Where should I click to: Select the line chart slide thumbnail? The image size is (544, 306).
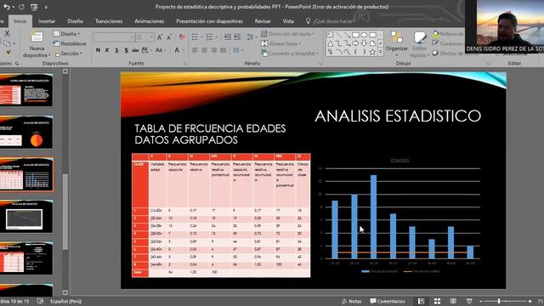[26, 216]
